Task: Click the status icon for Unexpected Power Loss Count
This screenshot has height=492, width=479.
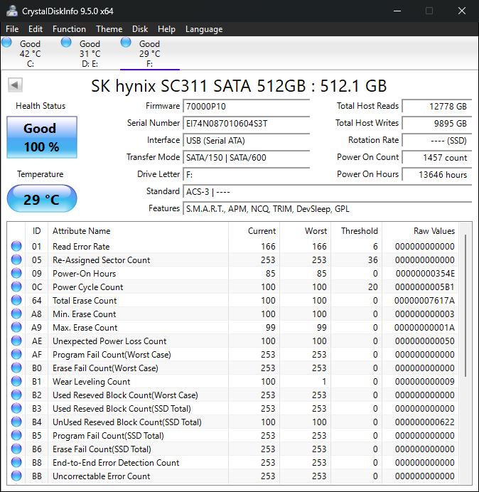Action: click(x=16, y=341)
